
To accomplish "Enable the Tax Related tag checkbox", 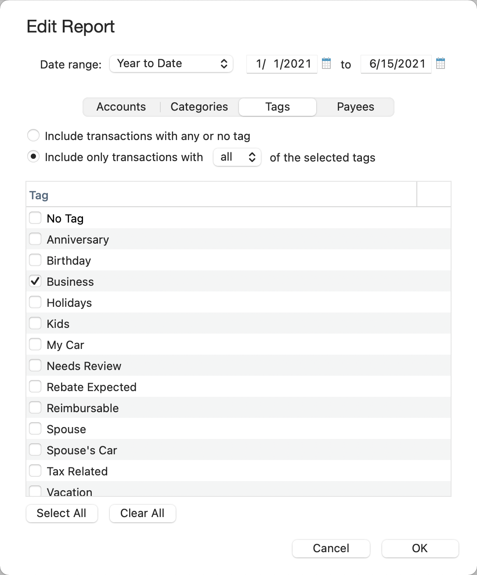I will [35, 471].
